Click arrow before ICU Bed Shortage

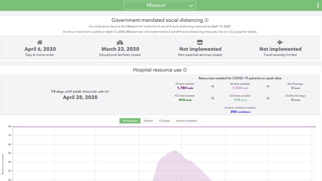268,98
